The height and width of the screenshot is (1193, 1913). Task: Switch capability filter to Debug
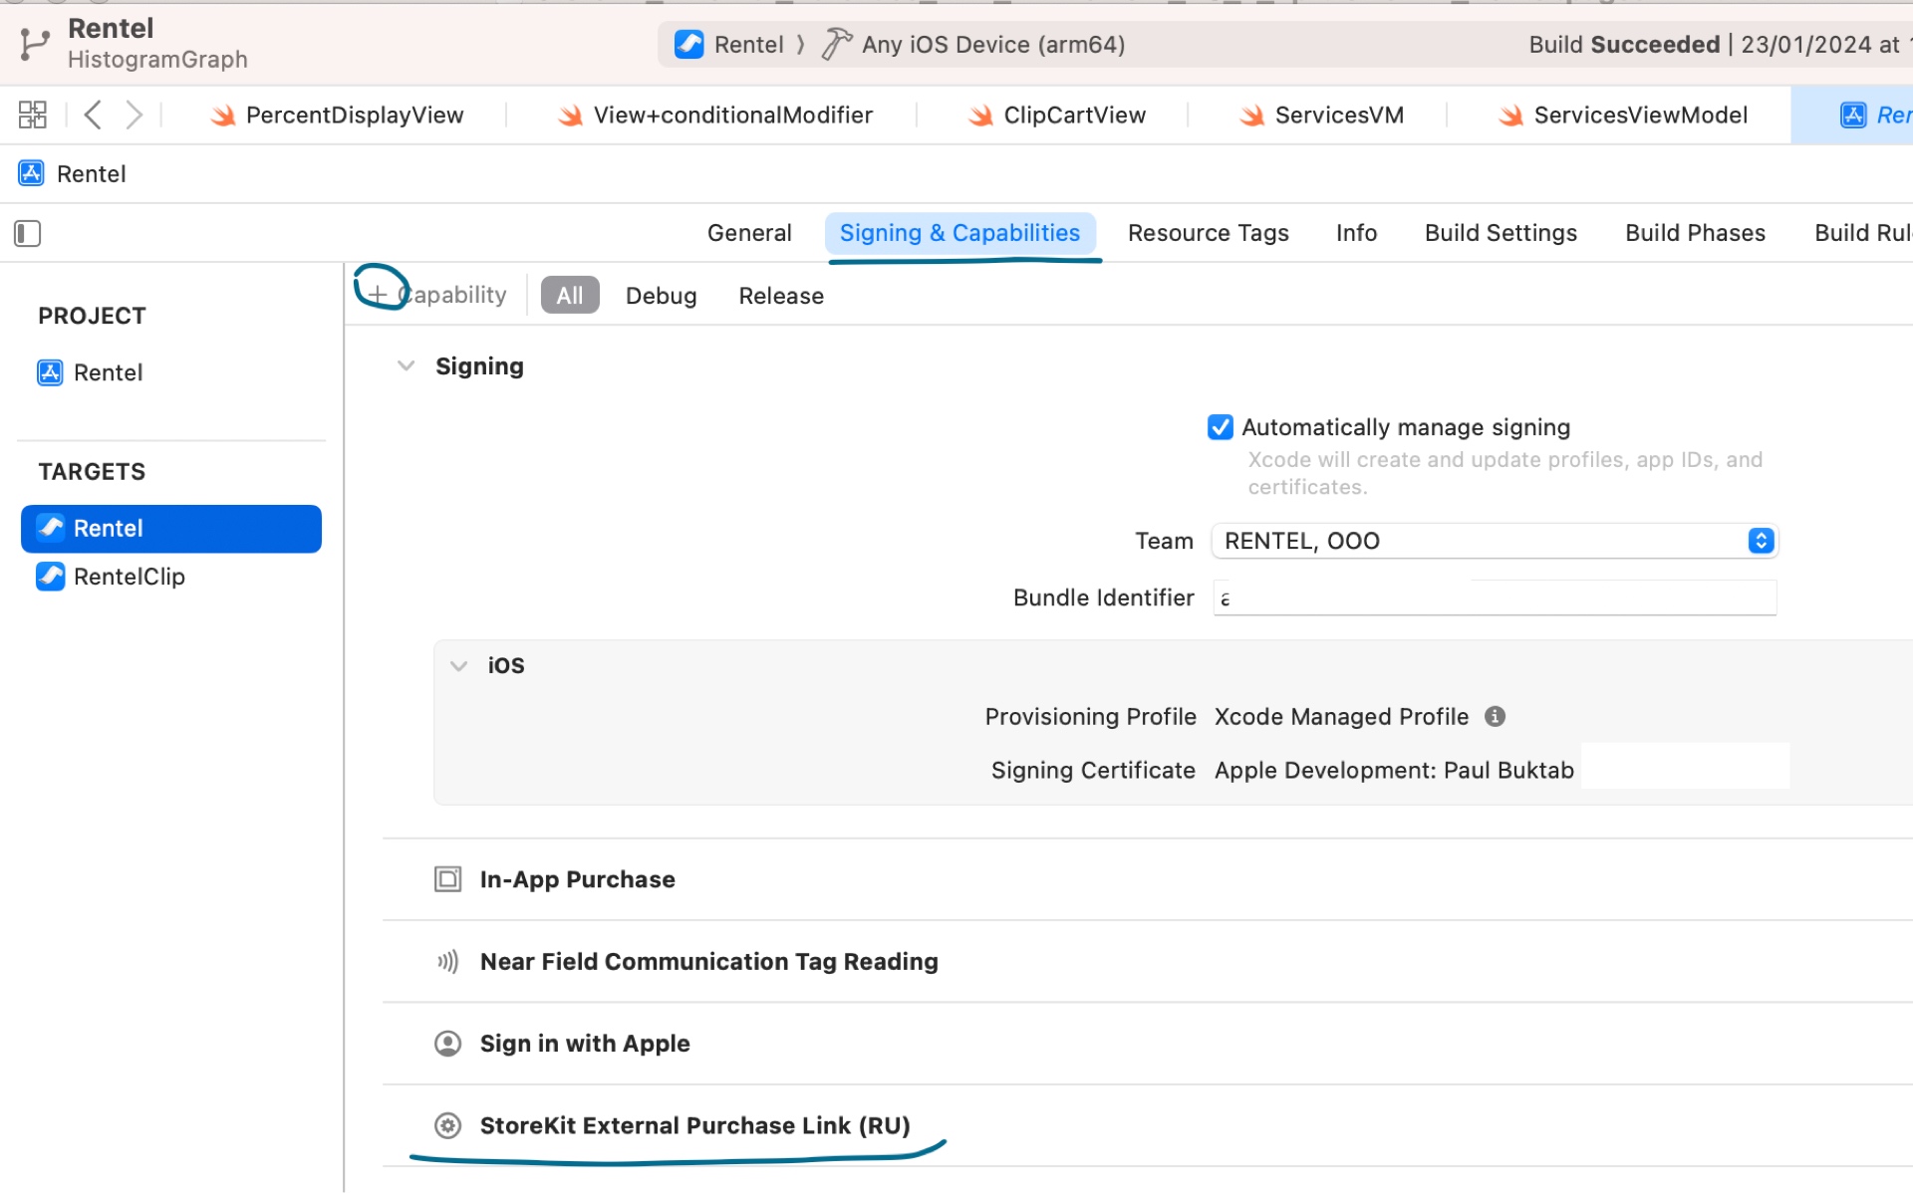[661, 295]
